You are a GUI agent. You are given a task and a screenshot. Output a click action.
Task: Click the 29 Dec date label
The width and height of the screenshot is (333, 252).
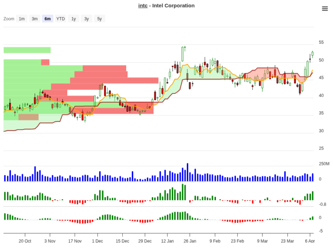pos(145,241)
